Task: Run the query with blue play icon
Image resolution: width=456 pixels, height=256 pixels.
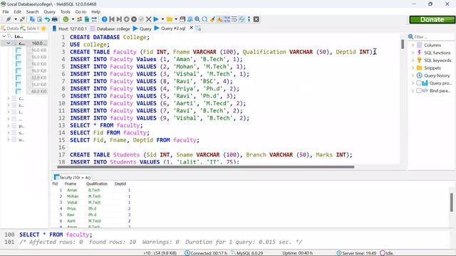Action: (x=156, y=19)
